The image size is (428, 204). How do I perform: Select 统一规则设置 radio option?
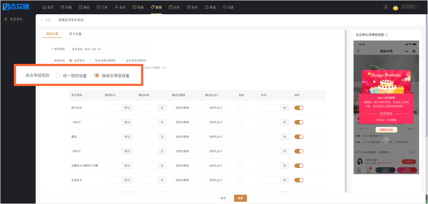coord(71,76)
